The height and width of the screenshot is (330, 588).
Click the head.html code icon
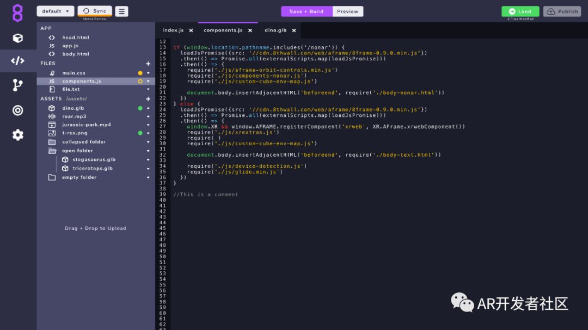point(52,38)
